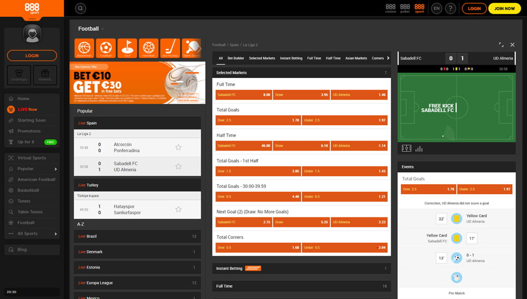The width and height of the screenshot is (527, 299).
Task: Close the match panel
Action: 512,45
